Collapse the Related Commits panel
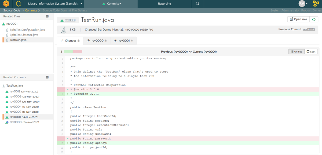Screen dimensions: 322x155 [47, 77]
